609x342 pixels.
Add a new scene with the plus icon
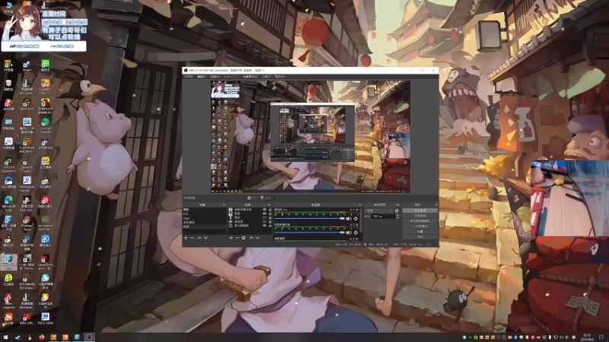[186, 238]
